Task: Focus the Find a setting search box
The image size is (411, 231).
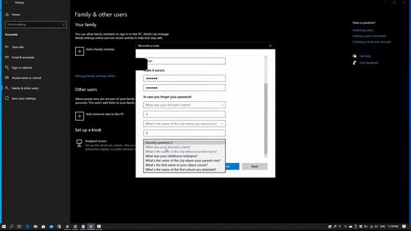Action: [36, 24]
